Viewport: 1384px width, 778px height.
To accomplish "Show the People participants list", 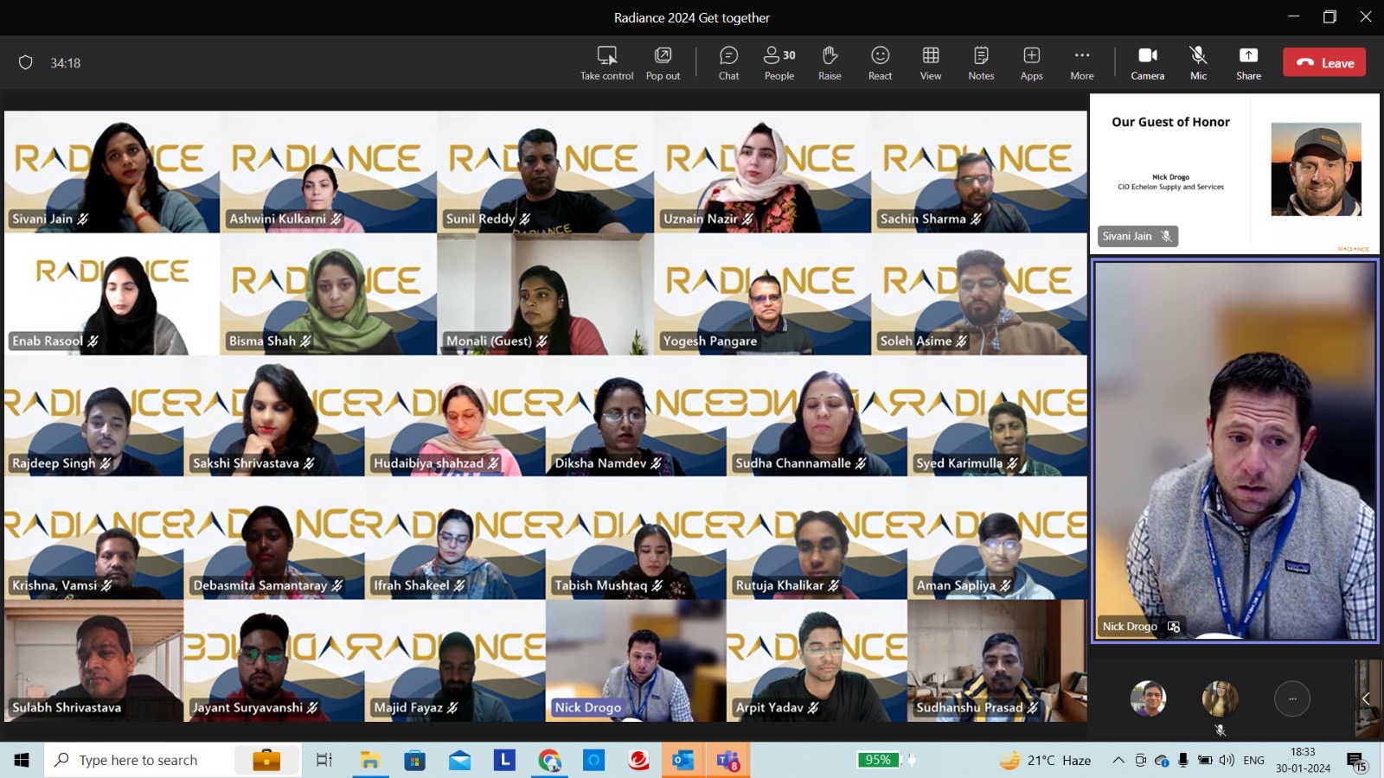I will [x=778, y=63].
